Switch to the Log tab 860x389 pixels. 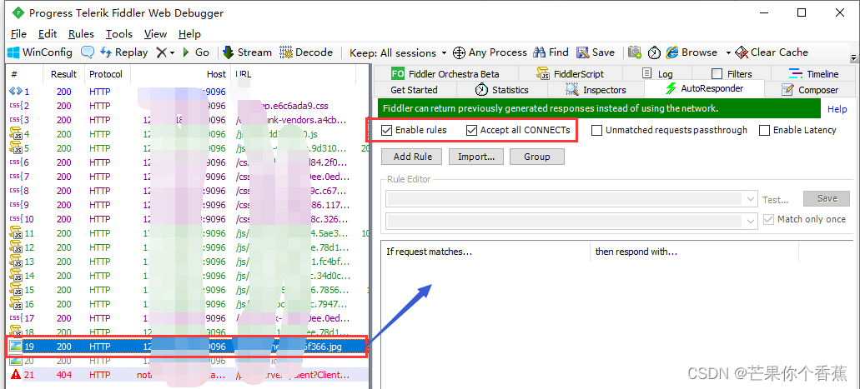[657, 73]
